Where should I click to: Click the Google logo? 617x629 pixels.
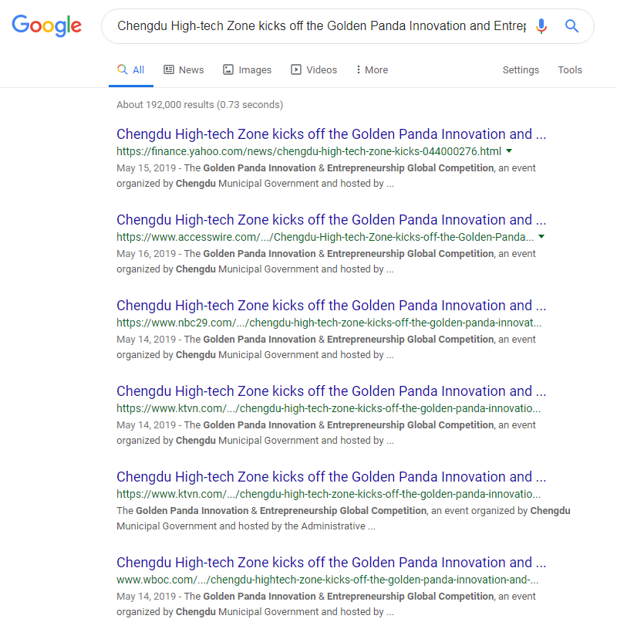point(46,25)
